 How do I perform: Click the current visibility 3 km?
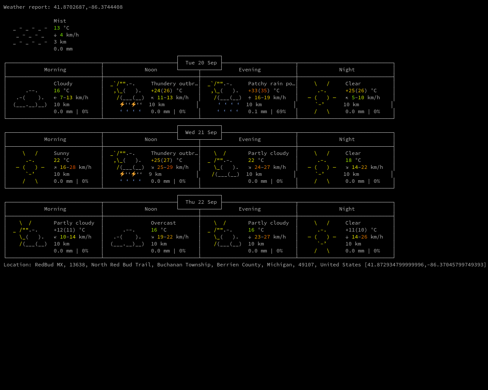(60, 42)
